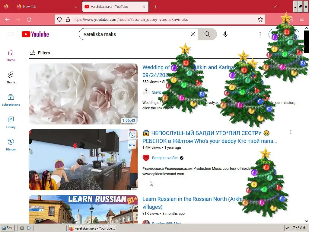Bookmark this page with the star
This screenshot has height=232, width=309.
[x=260, y=19]
